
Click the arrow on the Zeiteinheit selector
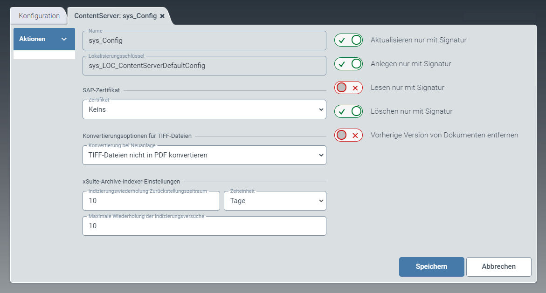[321, 200]
